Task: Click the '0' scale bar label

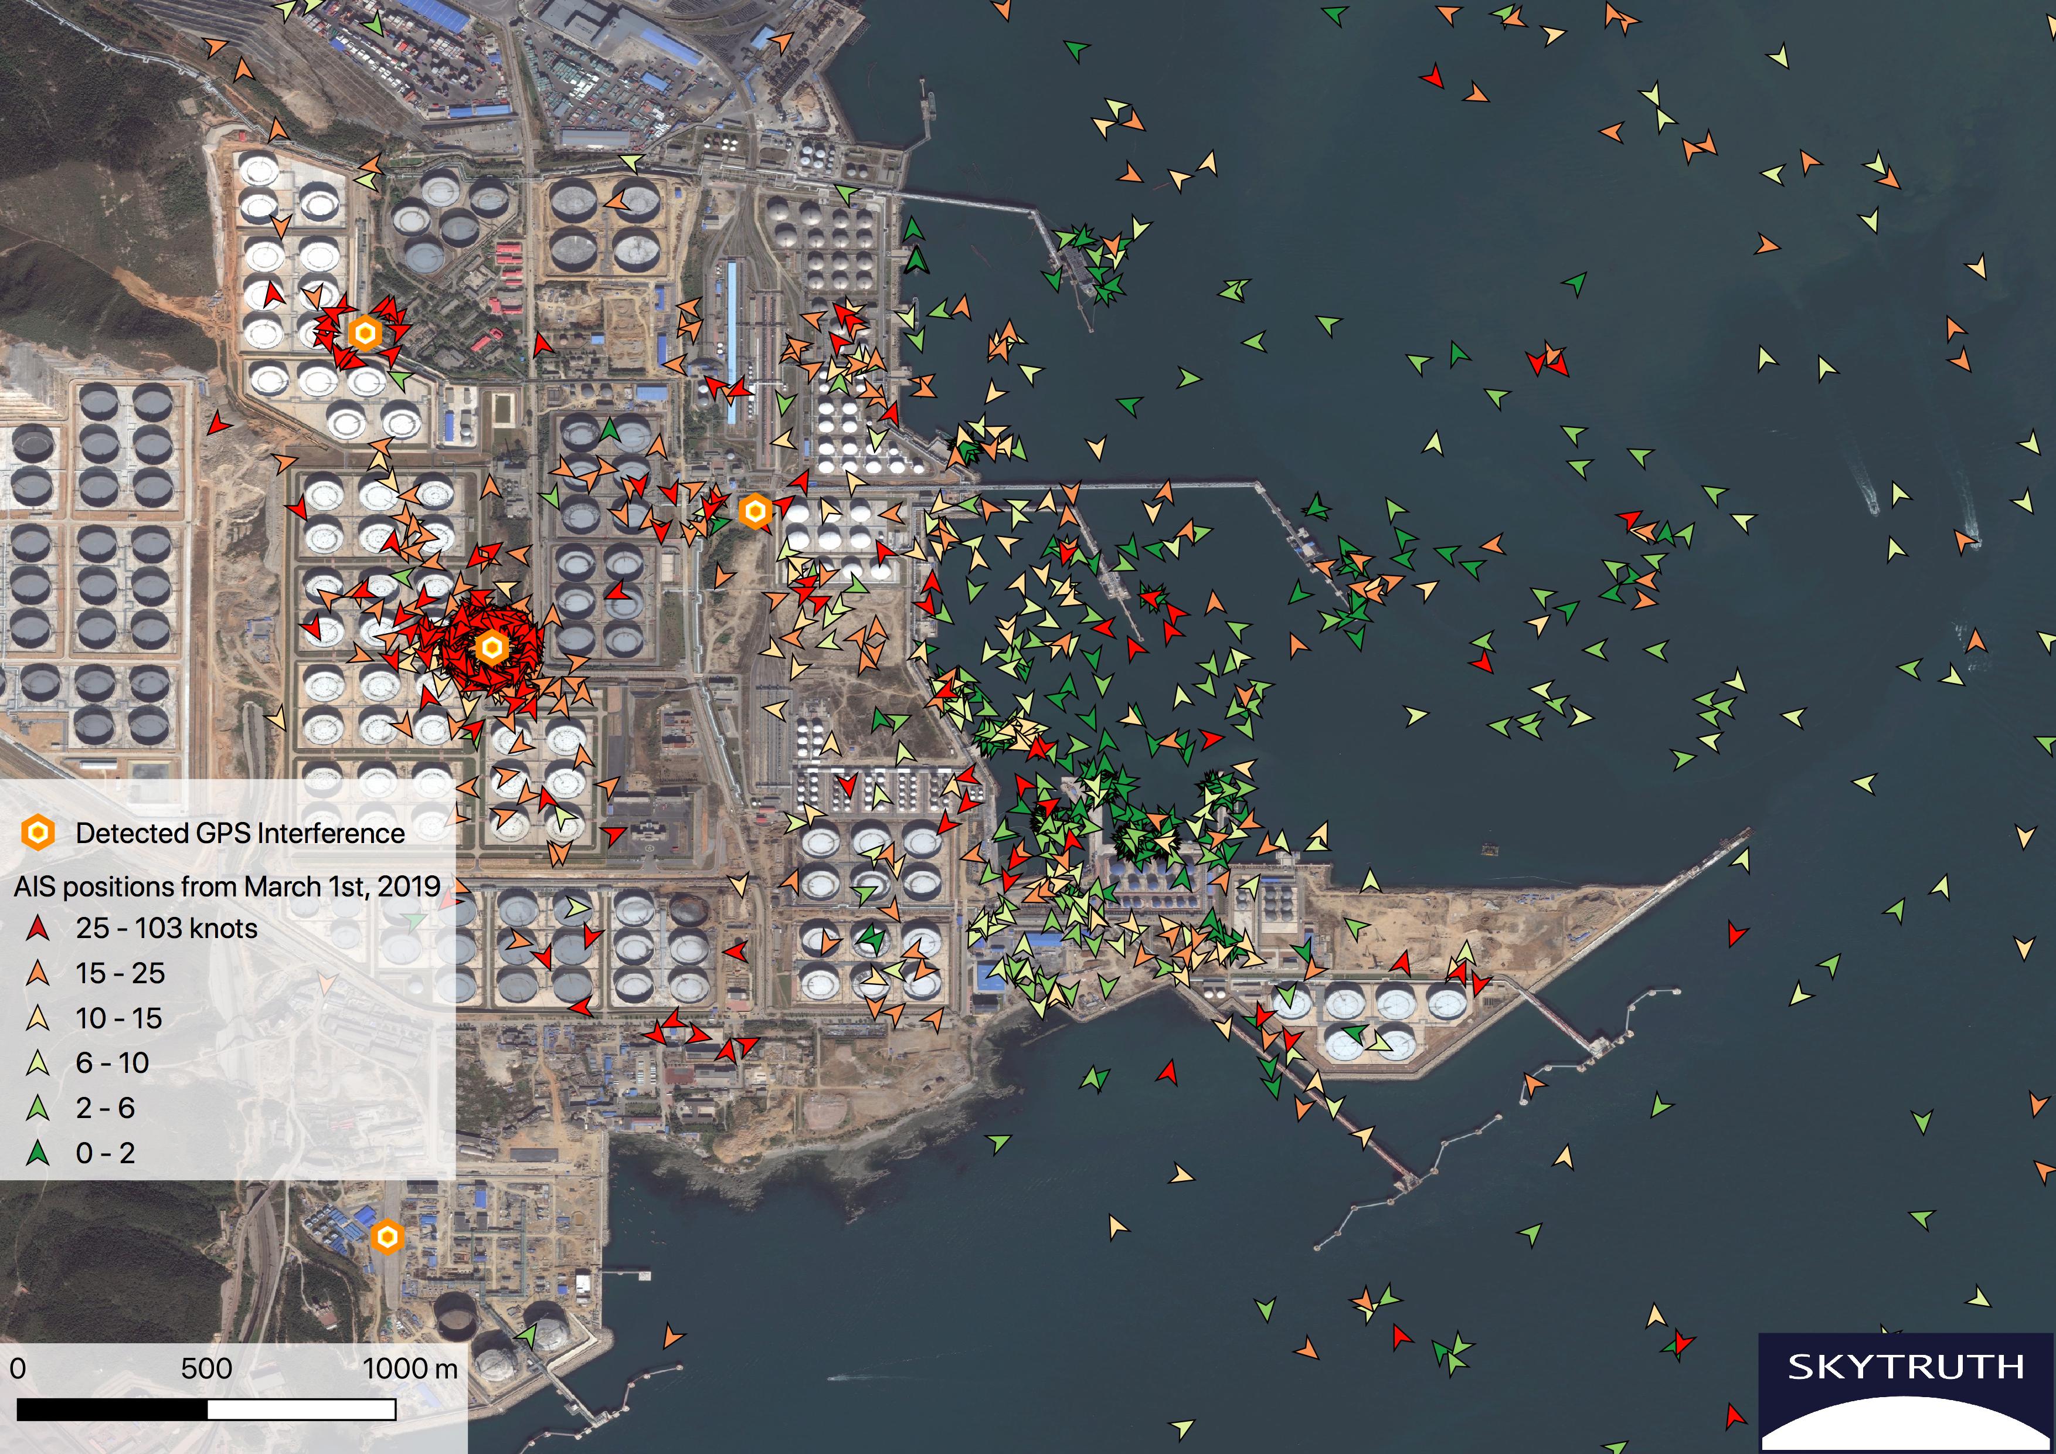Action: click(18, 1368)
